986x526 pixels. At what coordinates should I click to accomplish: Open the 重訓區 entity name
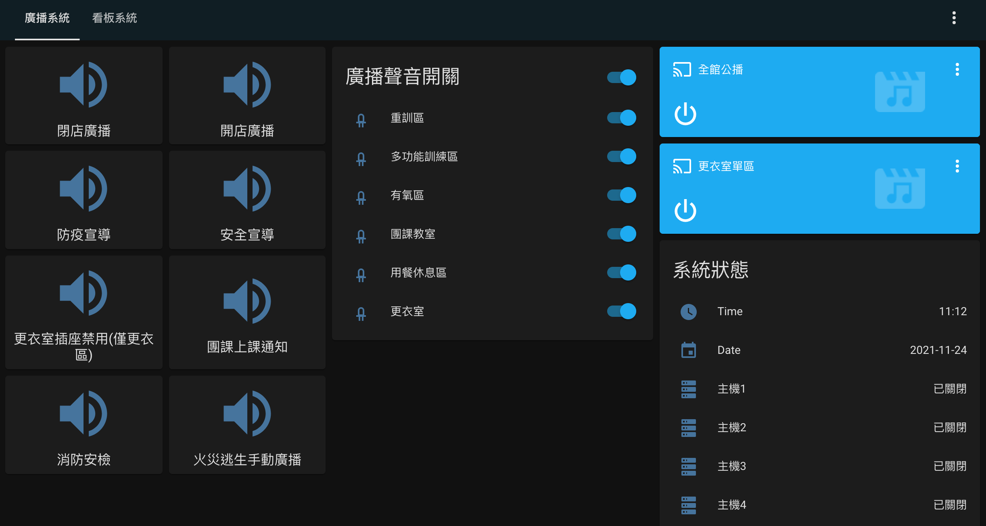[x=407, y=118]
